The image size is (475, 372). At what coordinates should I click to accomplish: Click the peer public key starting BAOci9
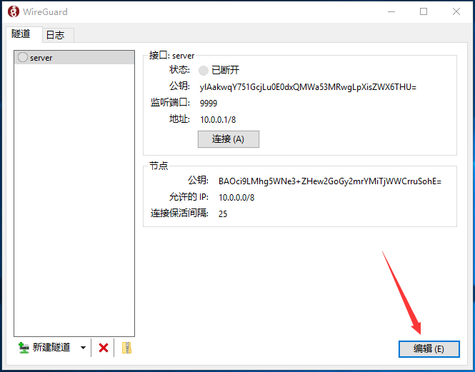pyautogui.click(x=330, y=181)
